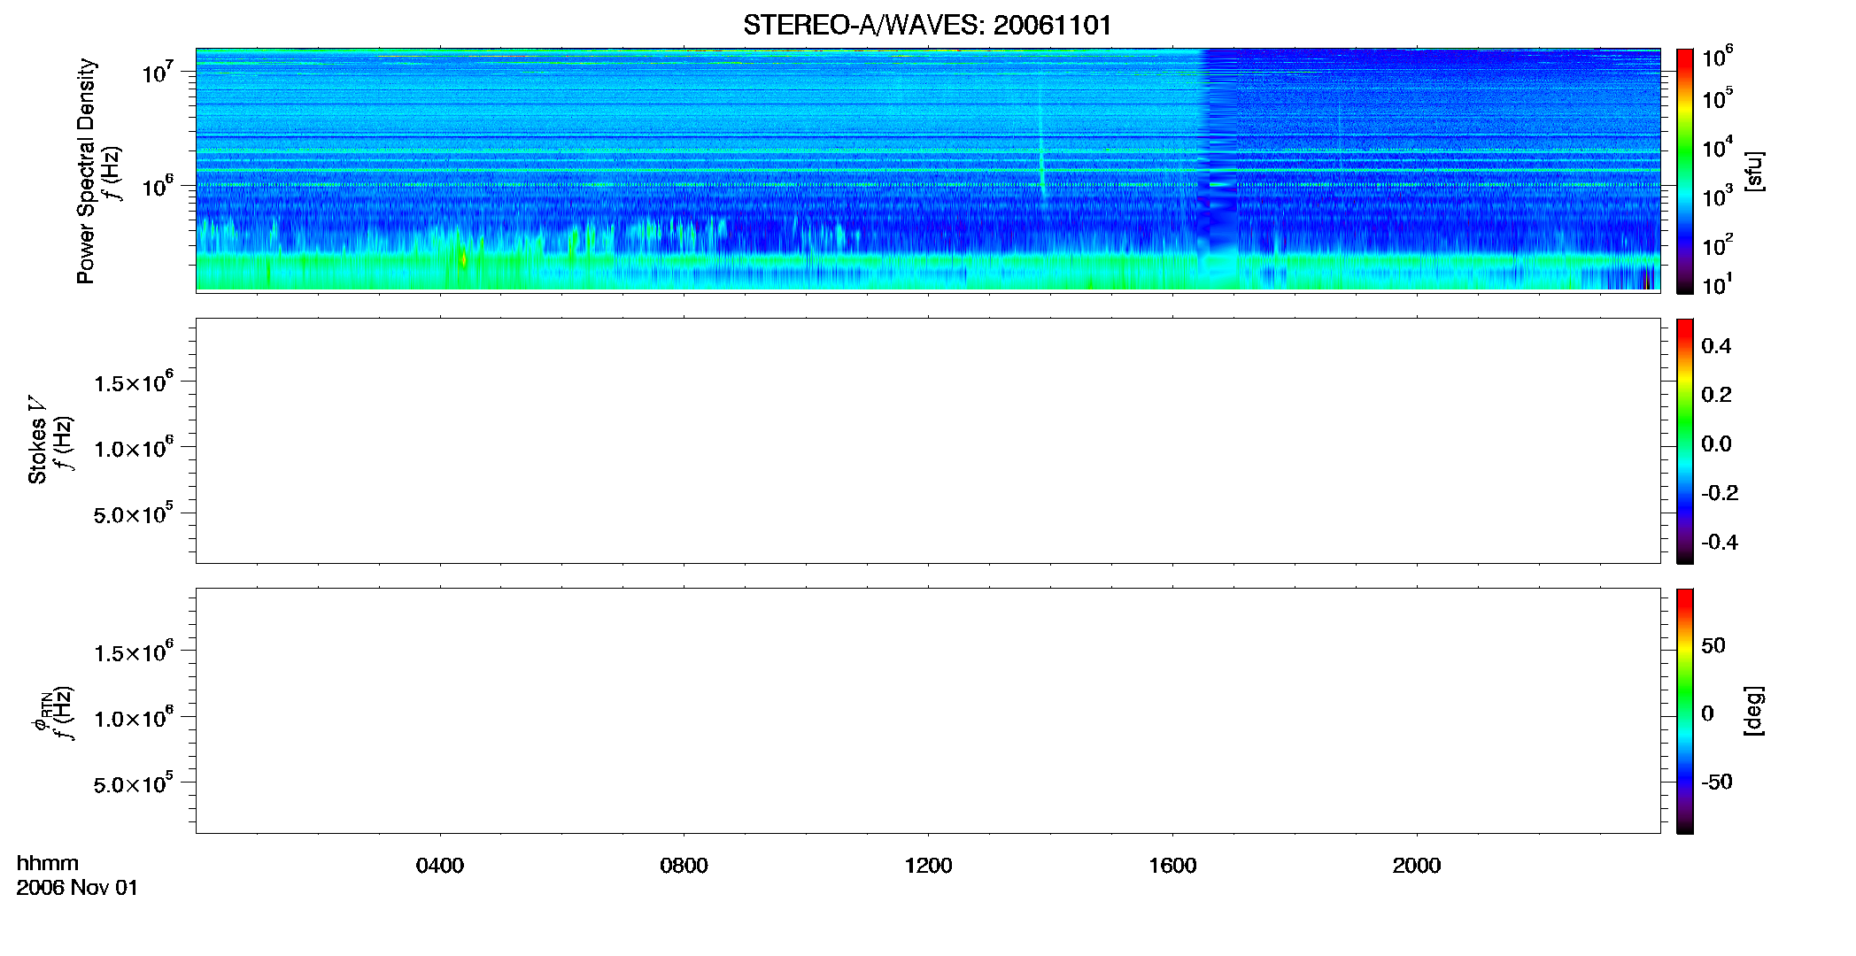Image resolution: width=1856 pixels, height=956 pixels.
Task: Click the 1200 time tick label
Action: tap(928, 866)
